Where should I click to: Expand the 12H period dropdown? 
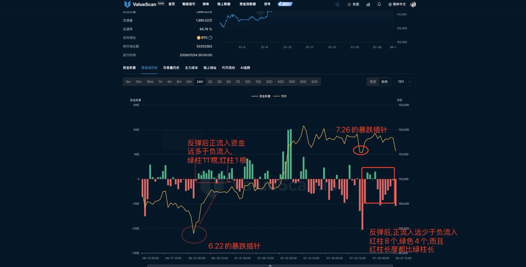click(x=405, y=81)
